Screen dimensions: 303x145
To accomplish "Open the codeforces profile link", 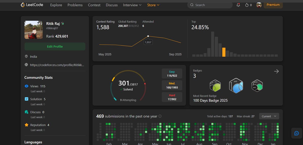I will point(57,65).
